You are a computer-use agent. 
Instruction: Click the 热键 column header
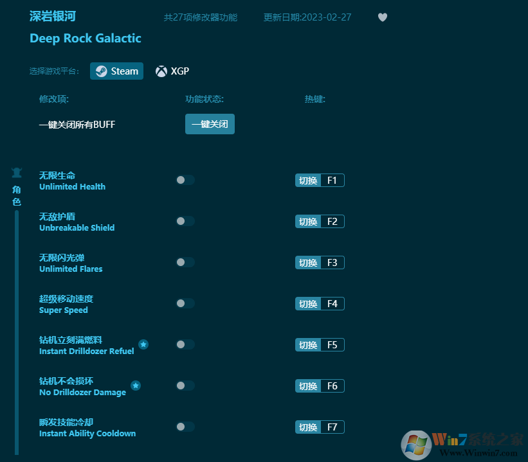(315, 99)
